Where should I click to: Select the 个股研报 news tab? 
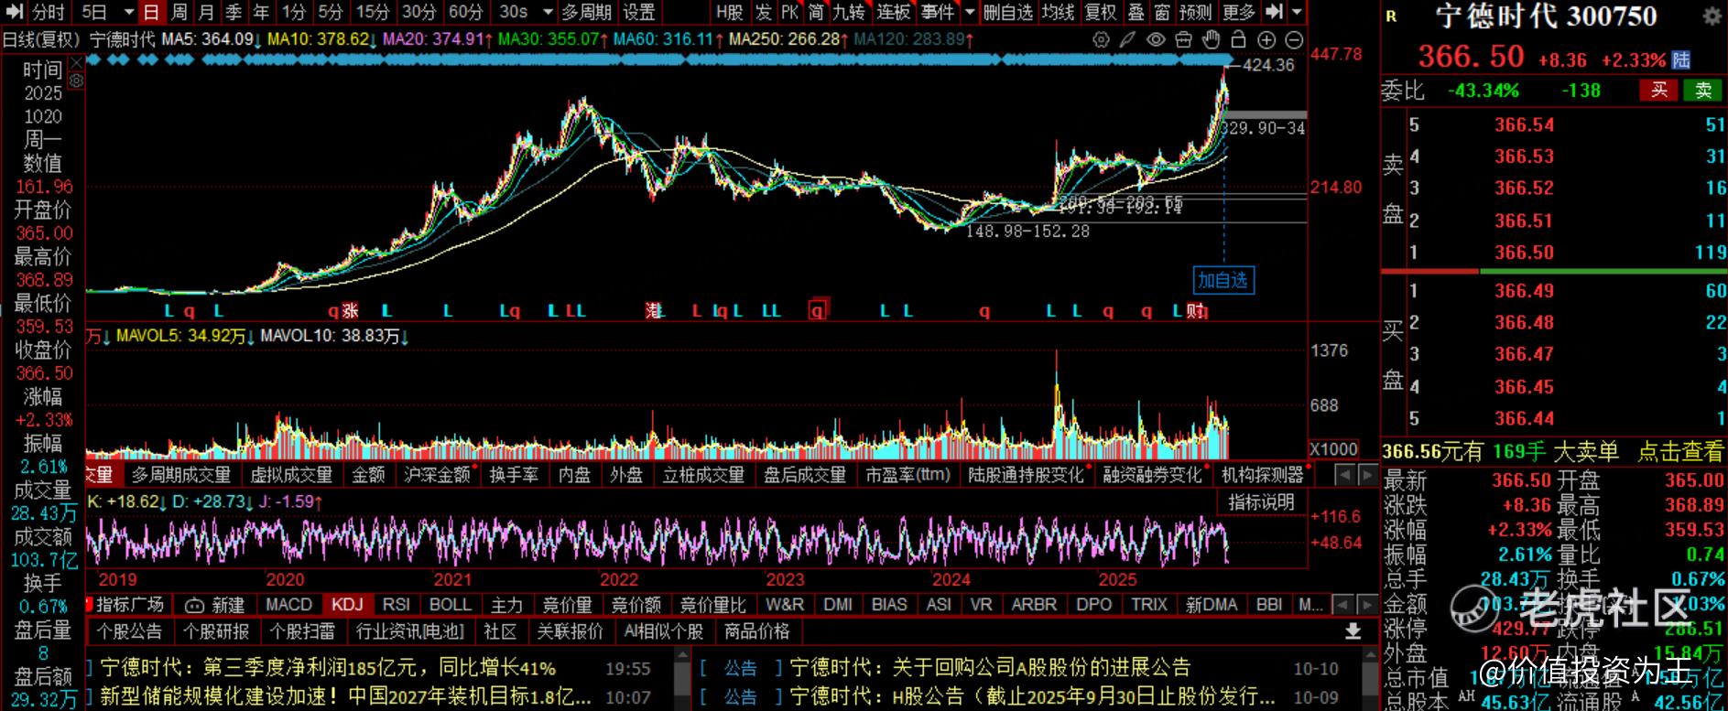[x=216, y=631]
